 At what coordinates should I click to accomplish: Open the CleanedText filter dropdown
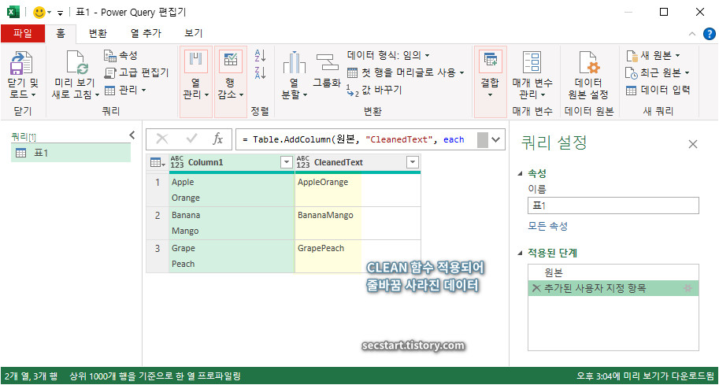(412, 162)
